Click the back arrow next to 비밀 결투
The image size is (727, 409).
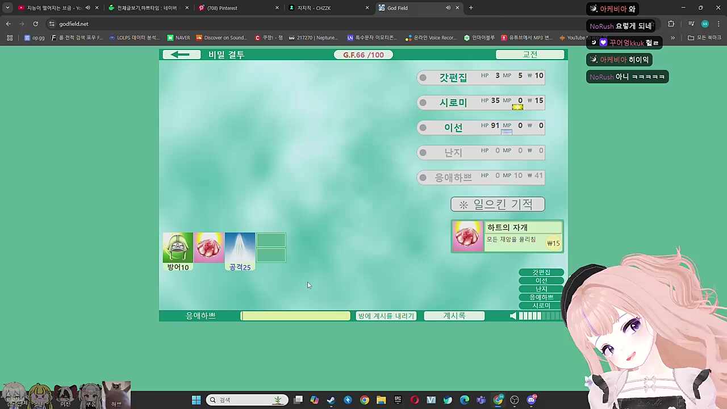[x=181, y=55]
